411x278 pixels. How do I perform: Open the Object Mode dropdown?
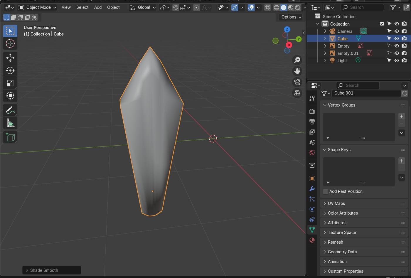37,7
